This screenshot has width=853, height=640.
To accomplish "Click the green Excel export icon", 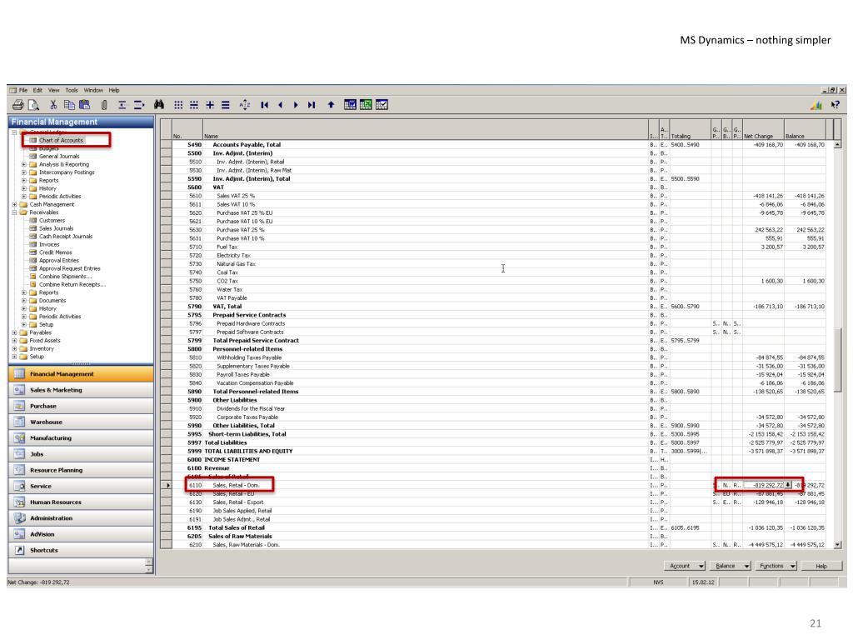I will coord(366,105).
